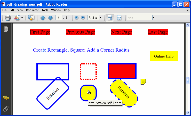Close the document with the menu bar X
This screenshot has width=191, height=116.
click(187, 10)
